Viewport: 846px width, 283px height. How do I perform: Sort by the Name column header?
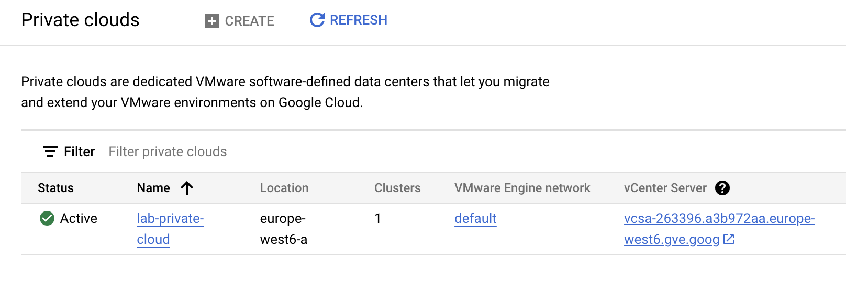[x=153, y=188]
